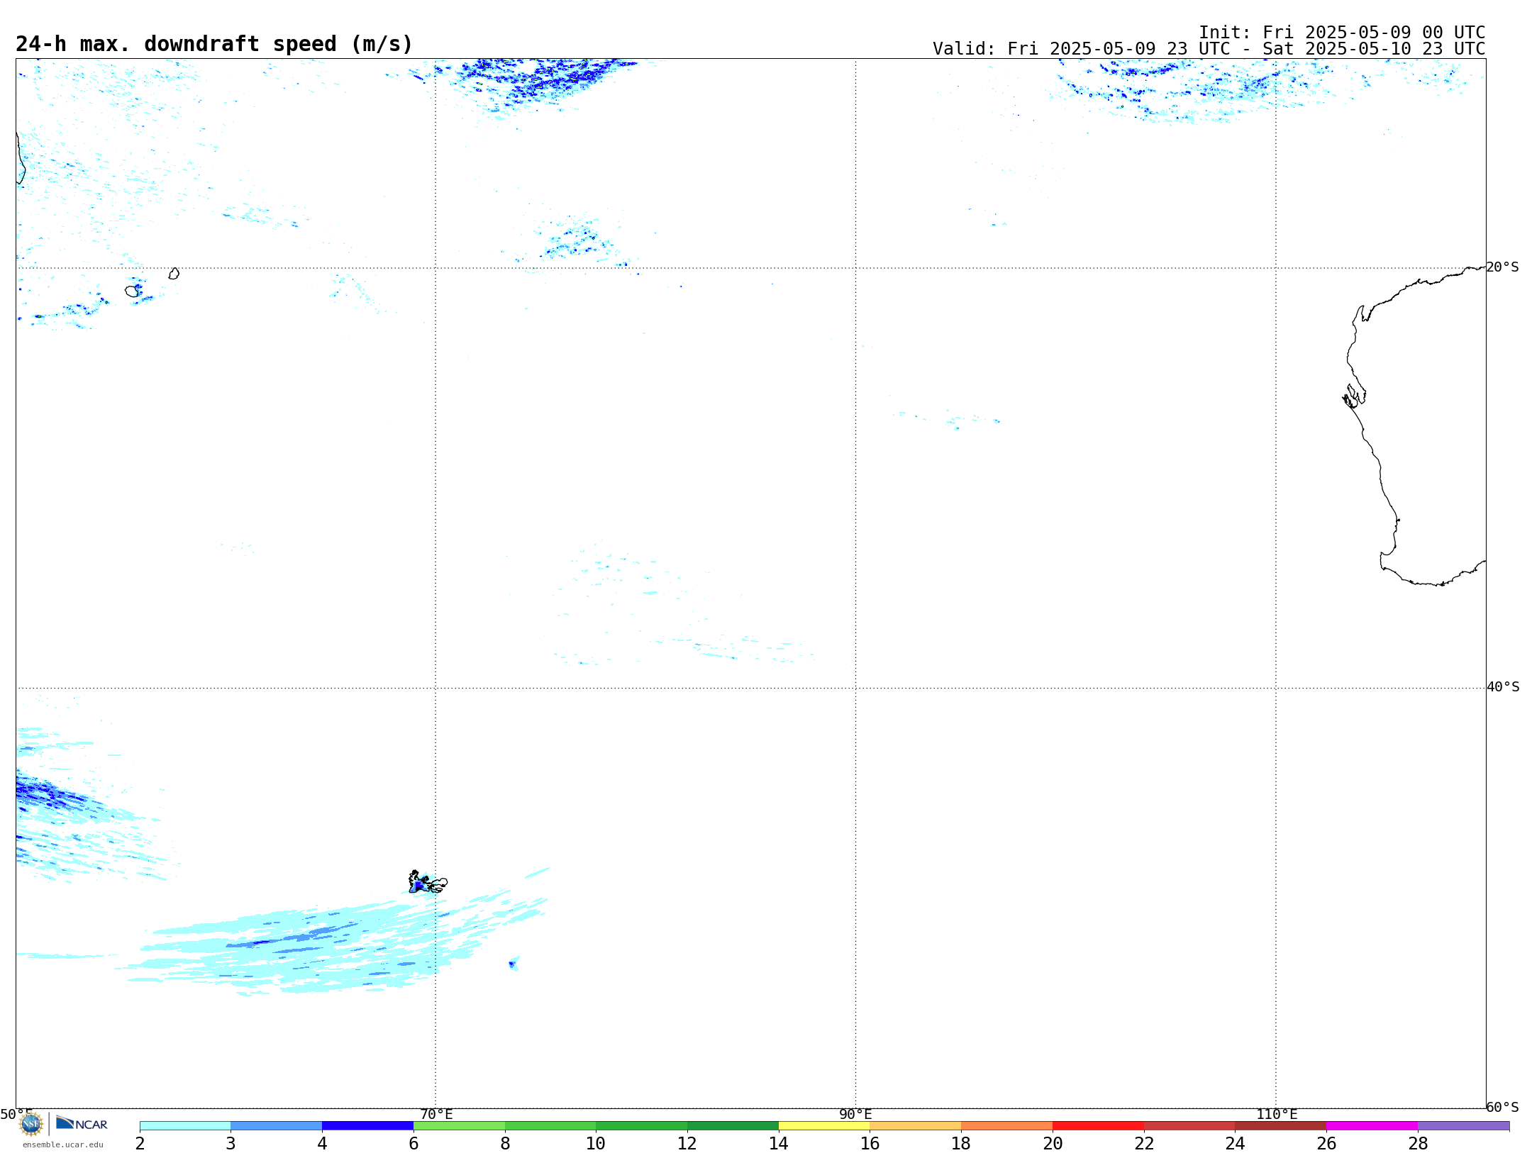Select the red 20–22 m/s swatch

1098,1126
